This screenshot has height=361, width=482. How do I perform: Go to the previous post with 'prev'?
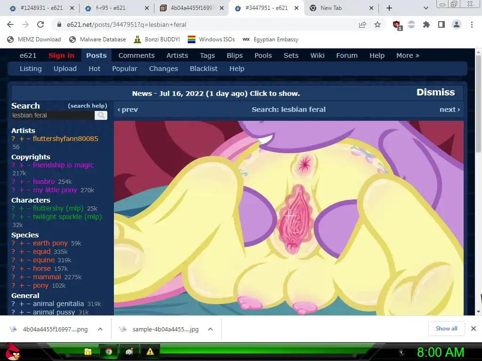128,110
